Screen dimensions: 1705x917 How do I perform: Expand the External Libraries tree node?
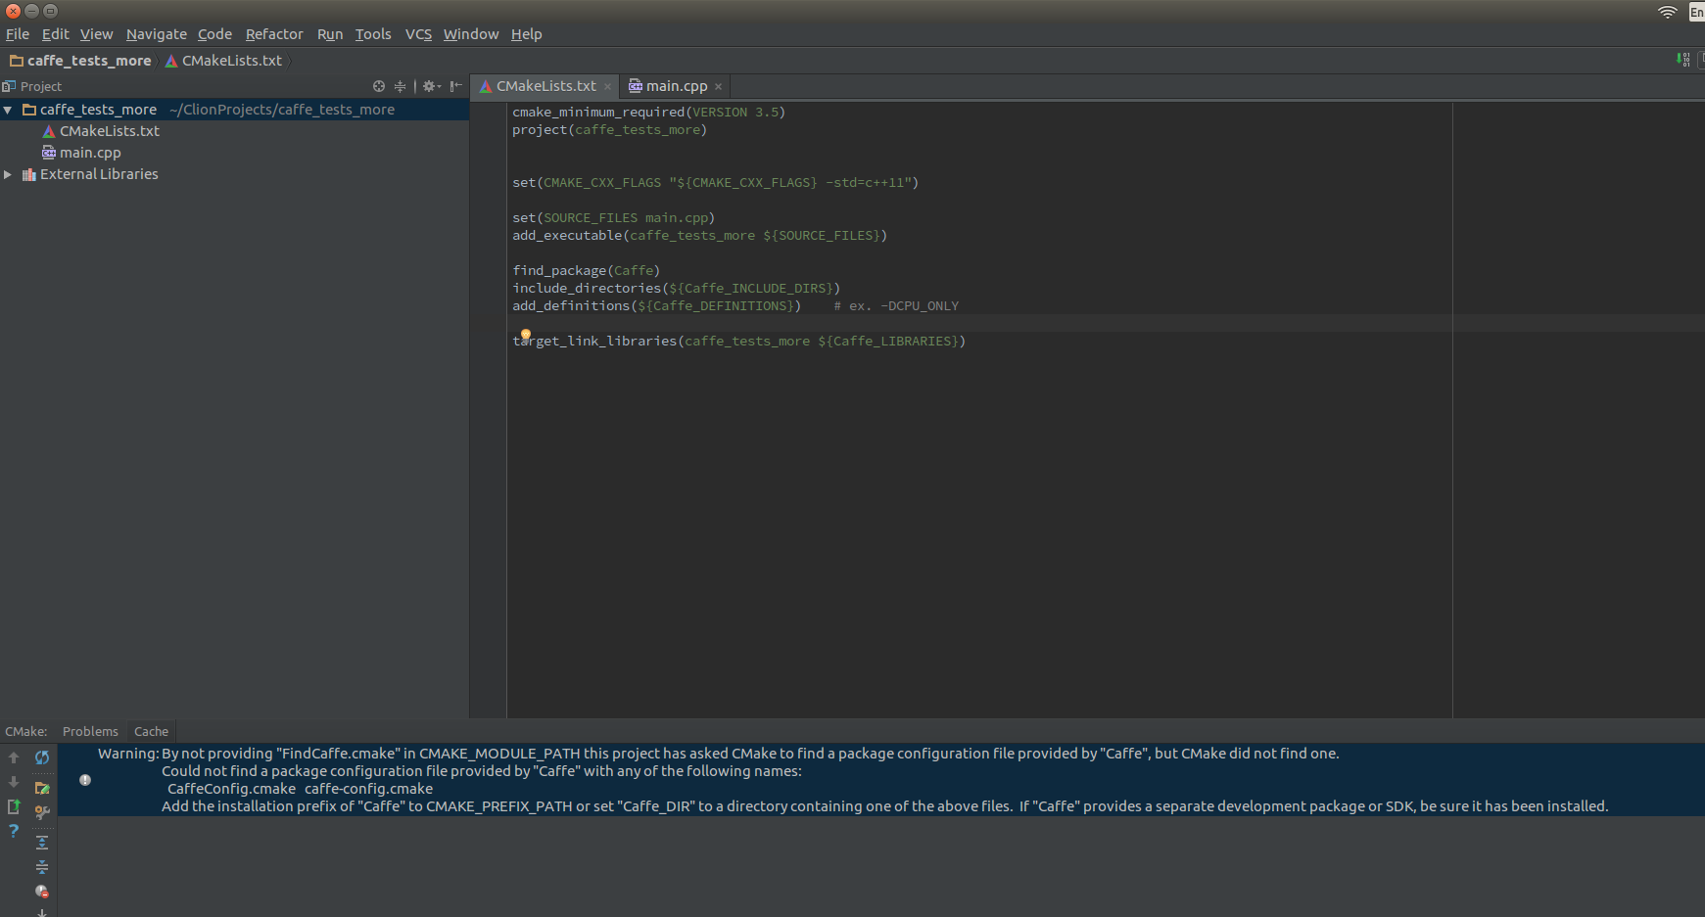pos(8,174)
